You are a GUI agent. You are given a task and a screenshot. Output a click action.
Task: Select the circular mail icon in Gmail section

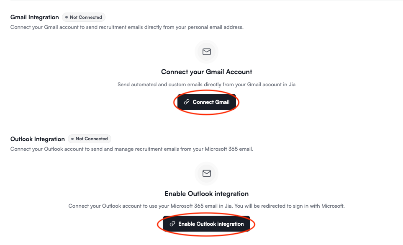click(206, 52)
